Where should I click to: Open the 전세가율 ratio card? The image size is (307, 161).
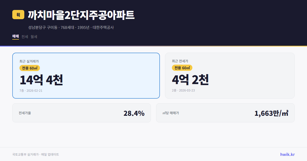(81, 113)
